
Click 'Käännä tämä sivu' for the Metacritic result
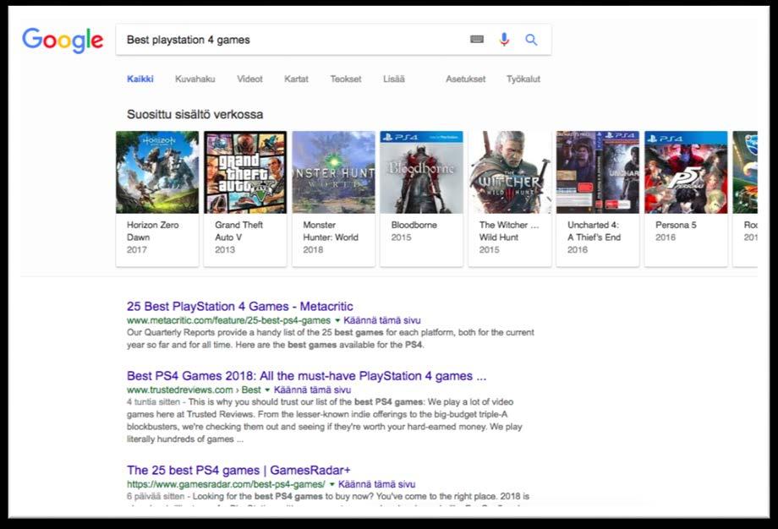(x=382, y=320)
